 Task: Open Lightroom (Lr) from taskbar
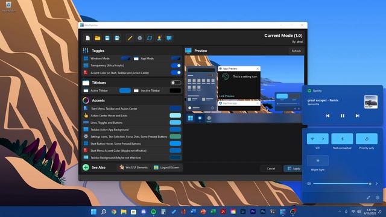tap(243, 212)
